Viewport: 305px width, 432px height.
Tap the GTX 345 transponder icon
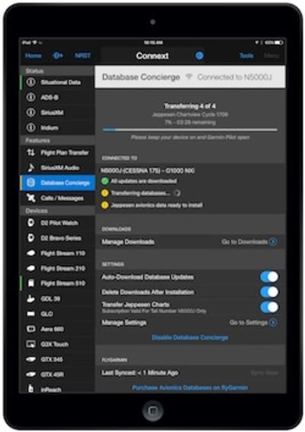pyautogui.click(x=30, y=359)
